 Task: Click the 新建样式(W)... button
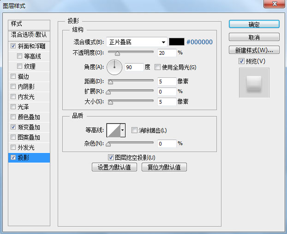pos(254,50)
